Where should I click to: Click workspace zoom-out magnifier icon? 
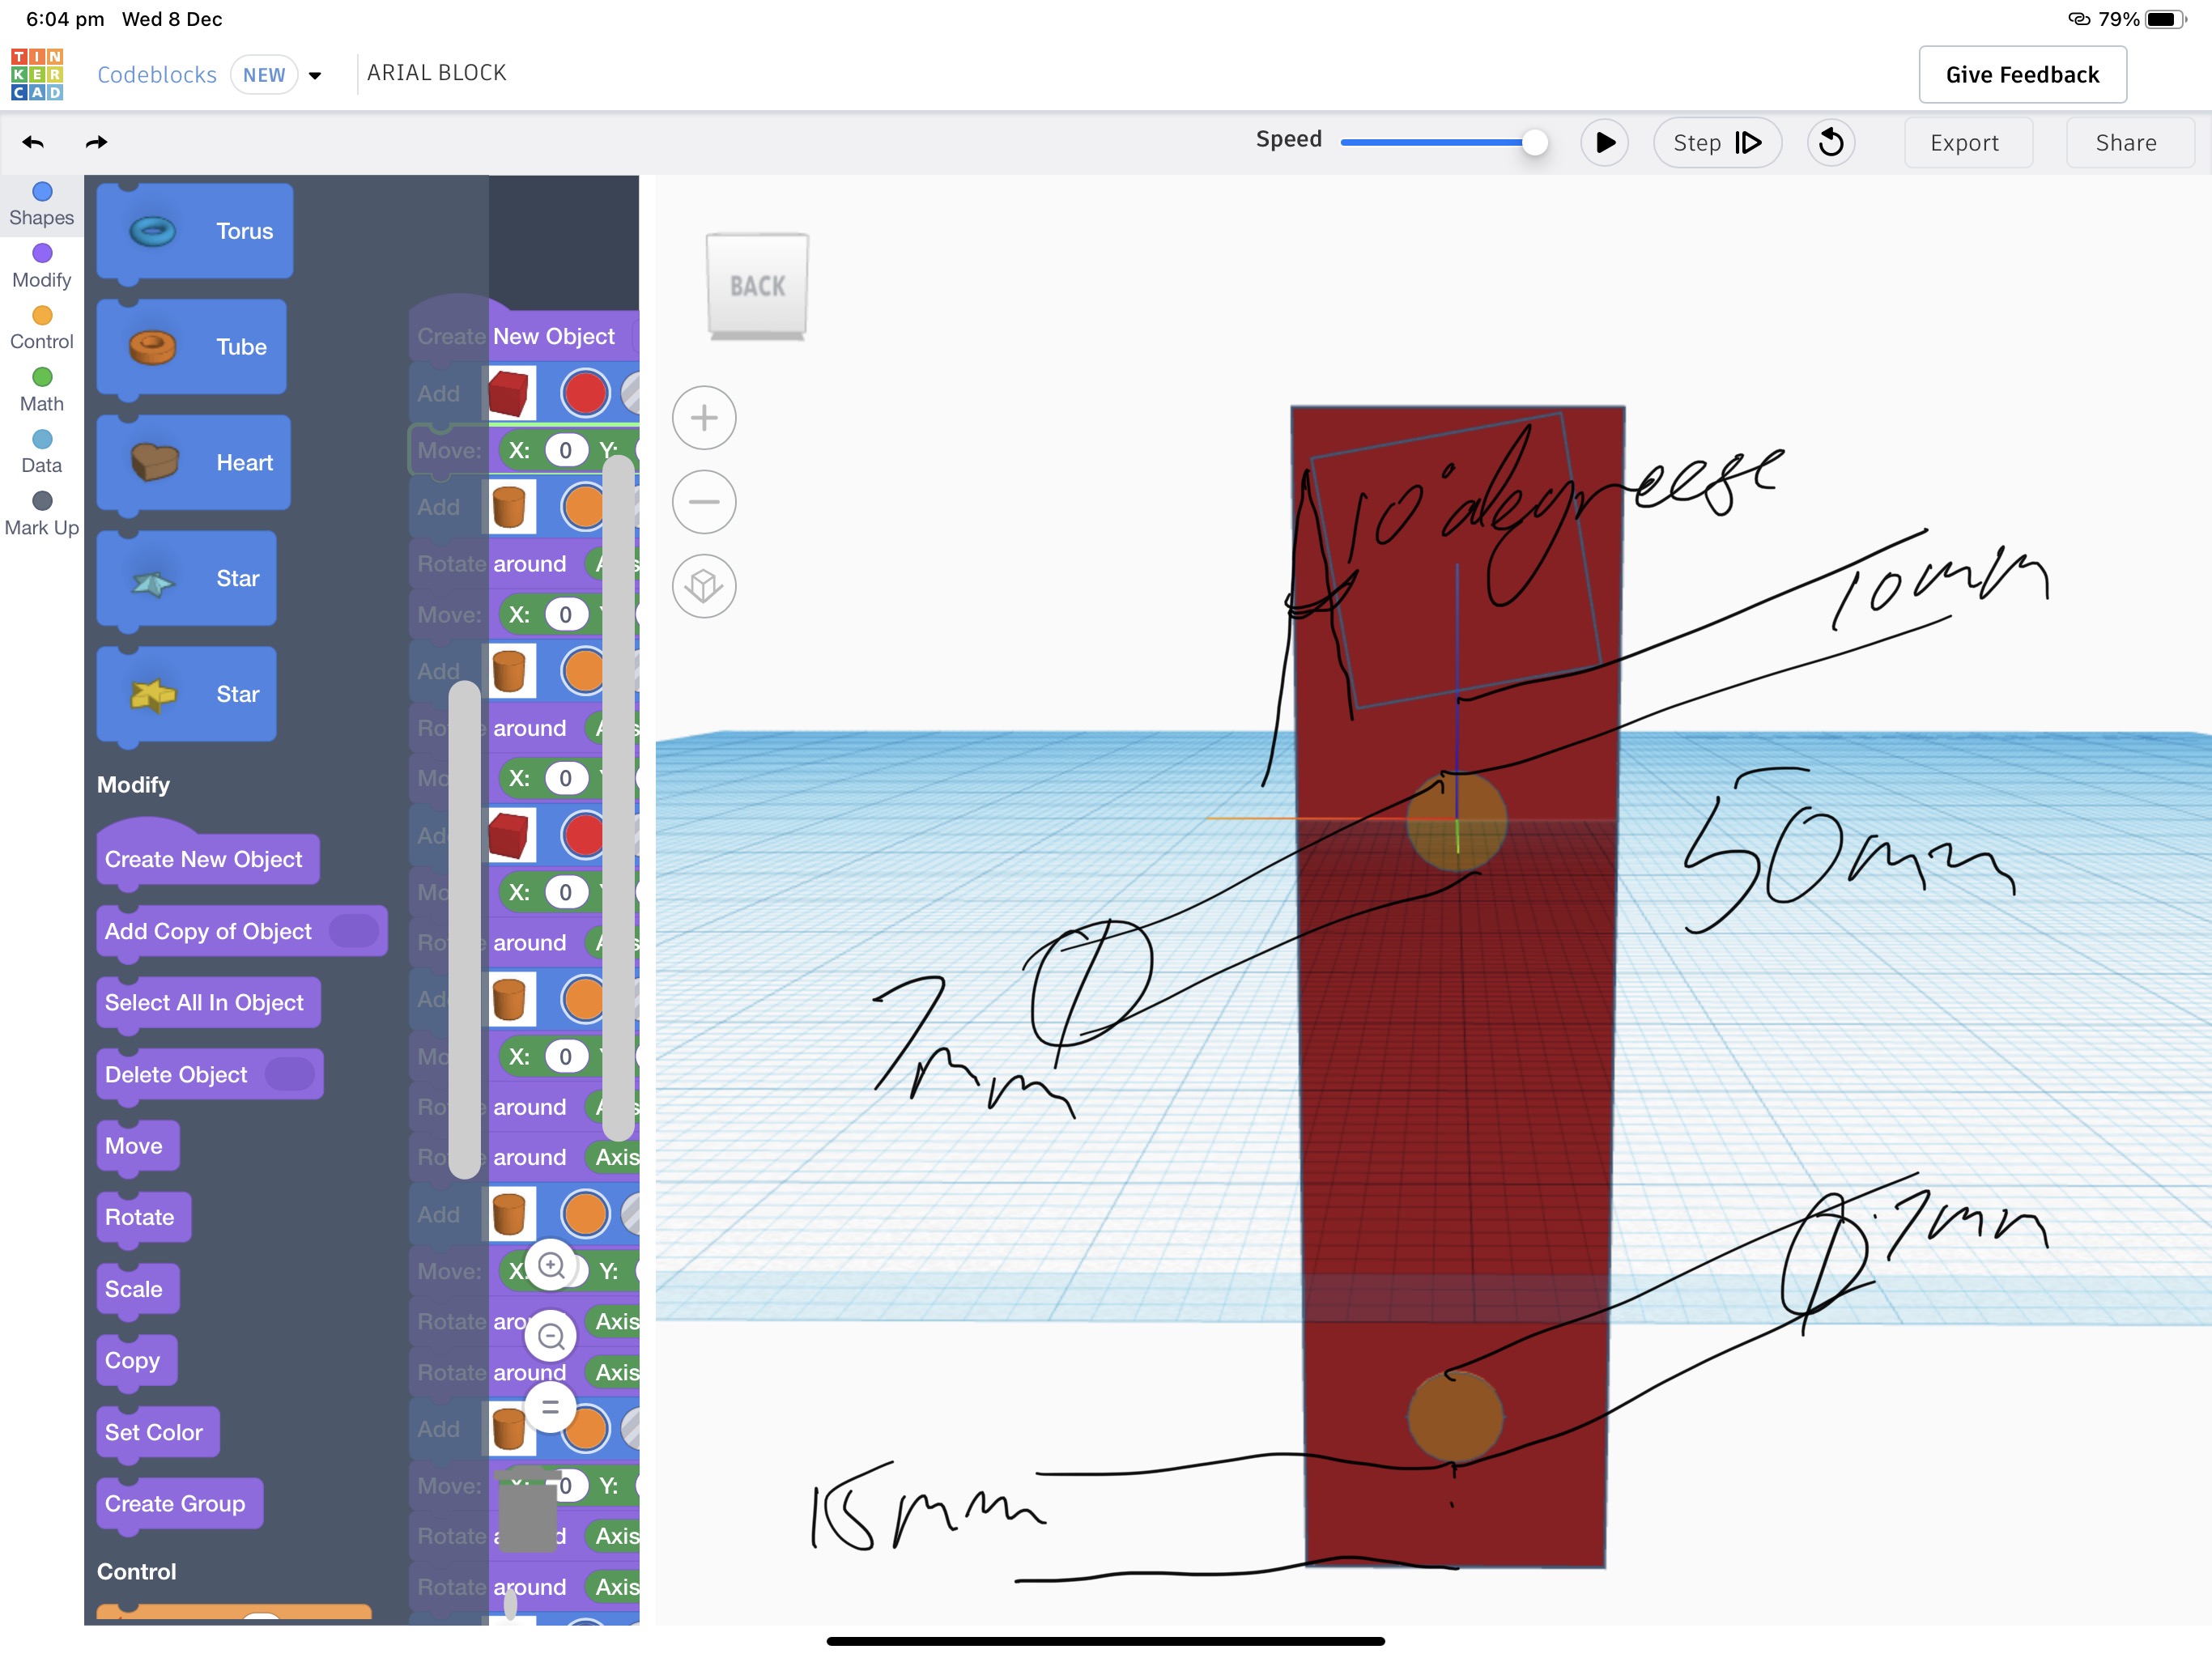coord(551,1337)
